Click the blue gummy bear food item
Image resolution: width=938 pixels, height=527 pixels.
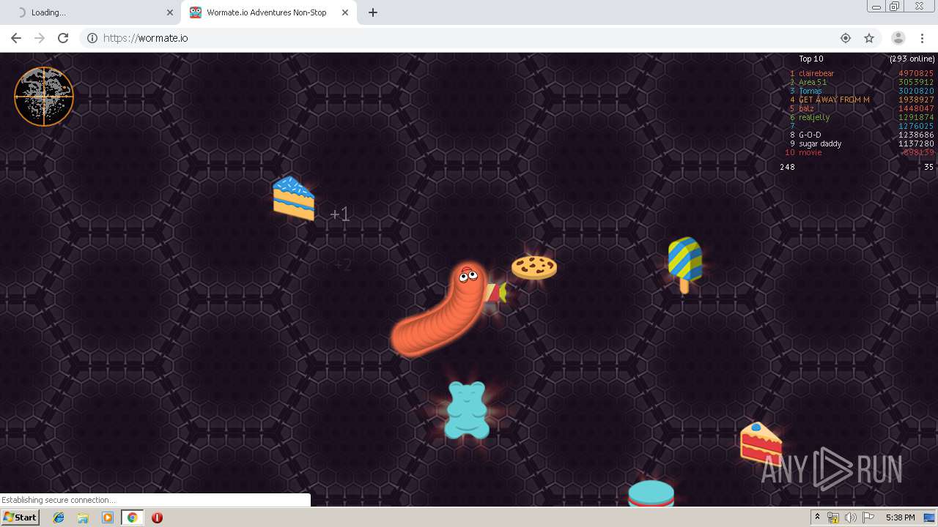[467, 410]
